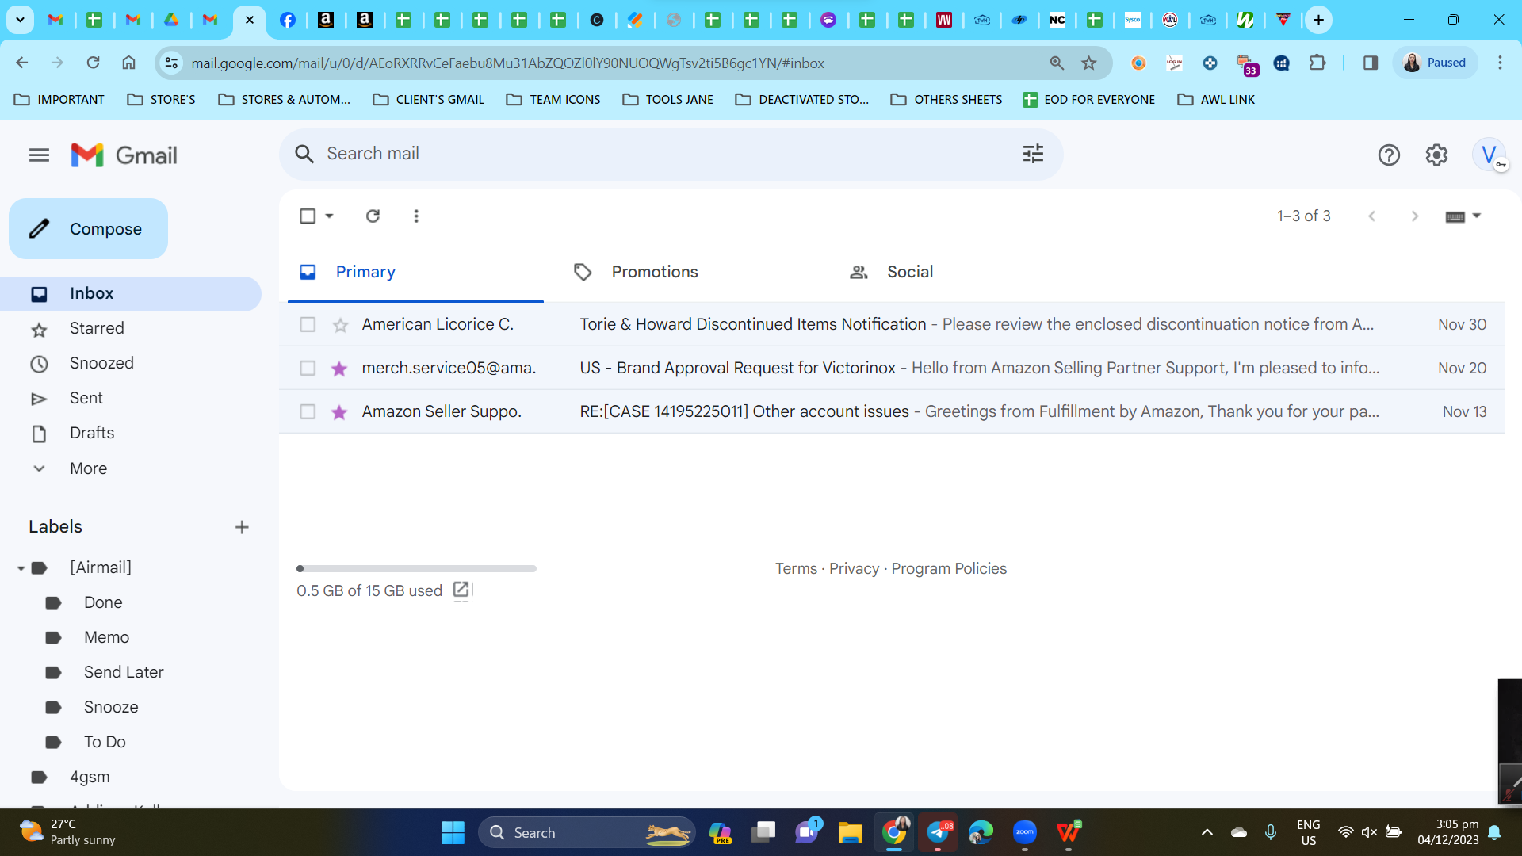1522x856 pixels.
Task: Open the Done label
Action: (103, 602)
